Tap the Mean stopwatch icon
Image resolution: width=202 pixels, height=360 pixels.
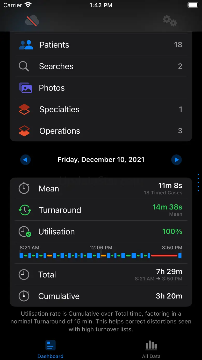(x=24, y=188)
